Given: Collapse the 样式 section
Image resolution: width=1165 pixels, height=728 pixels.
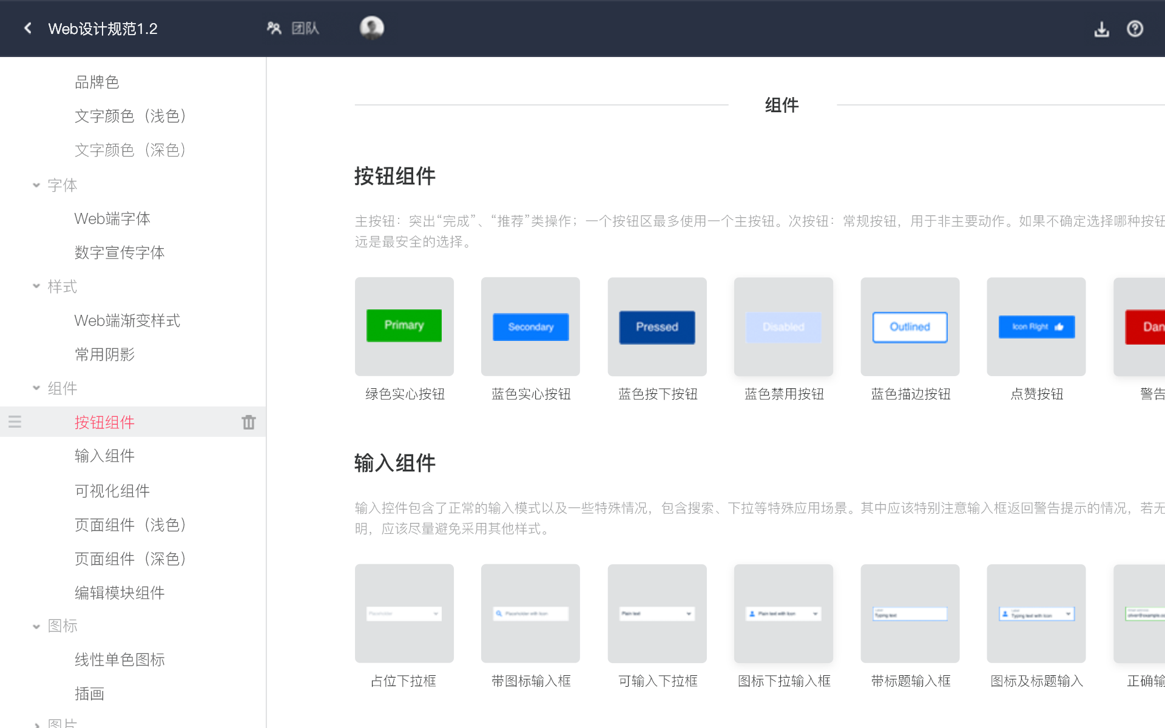Looking at the screenshot, I should pyautogui.click(x=36, y=286).
